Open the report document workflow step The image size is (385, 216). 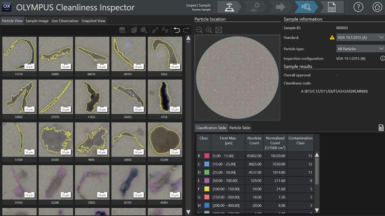pos(332,7)
